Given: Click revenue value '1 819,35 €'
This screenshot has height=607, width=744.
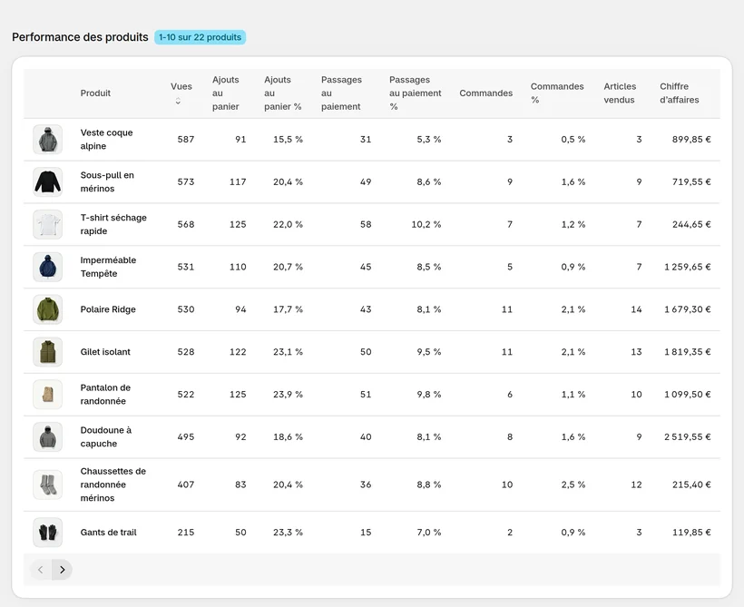Looking at the screenshot, I should (688, 352).
